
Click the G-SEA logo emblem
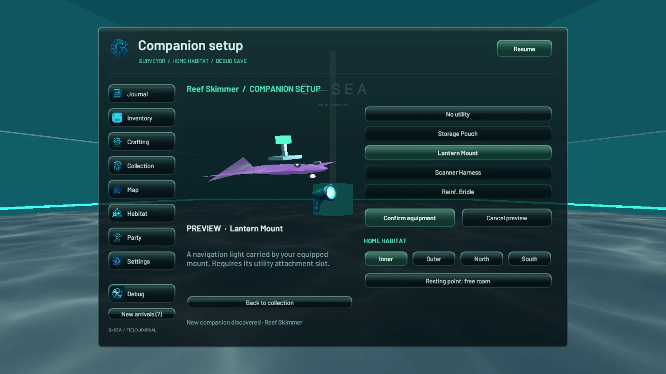click(x=119, y=48)
